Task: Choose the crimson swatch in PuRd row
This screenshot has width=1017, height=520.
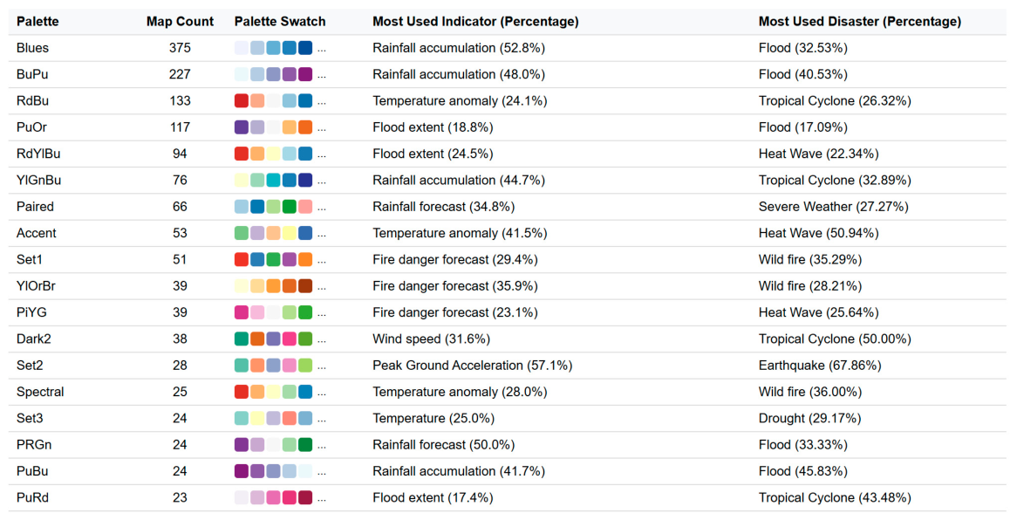Action: click(305, 498)
